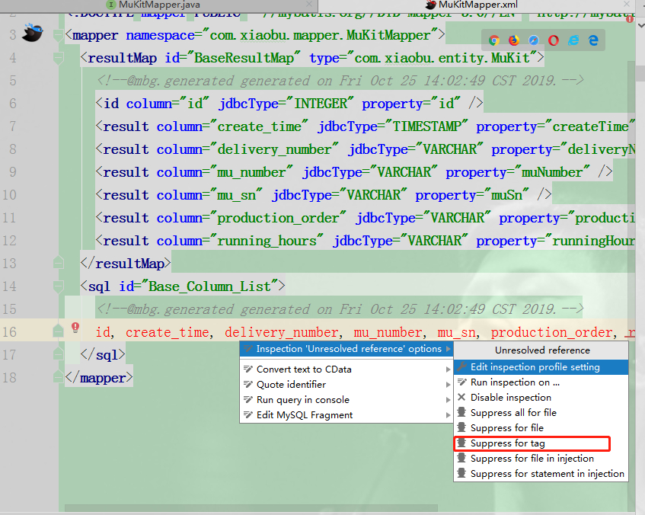The image size is (645, 515).
Task: Click line number 16 in gutter
Action: point(9,331)
